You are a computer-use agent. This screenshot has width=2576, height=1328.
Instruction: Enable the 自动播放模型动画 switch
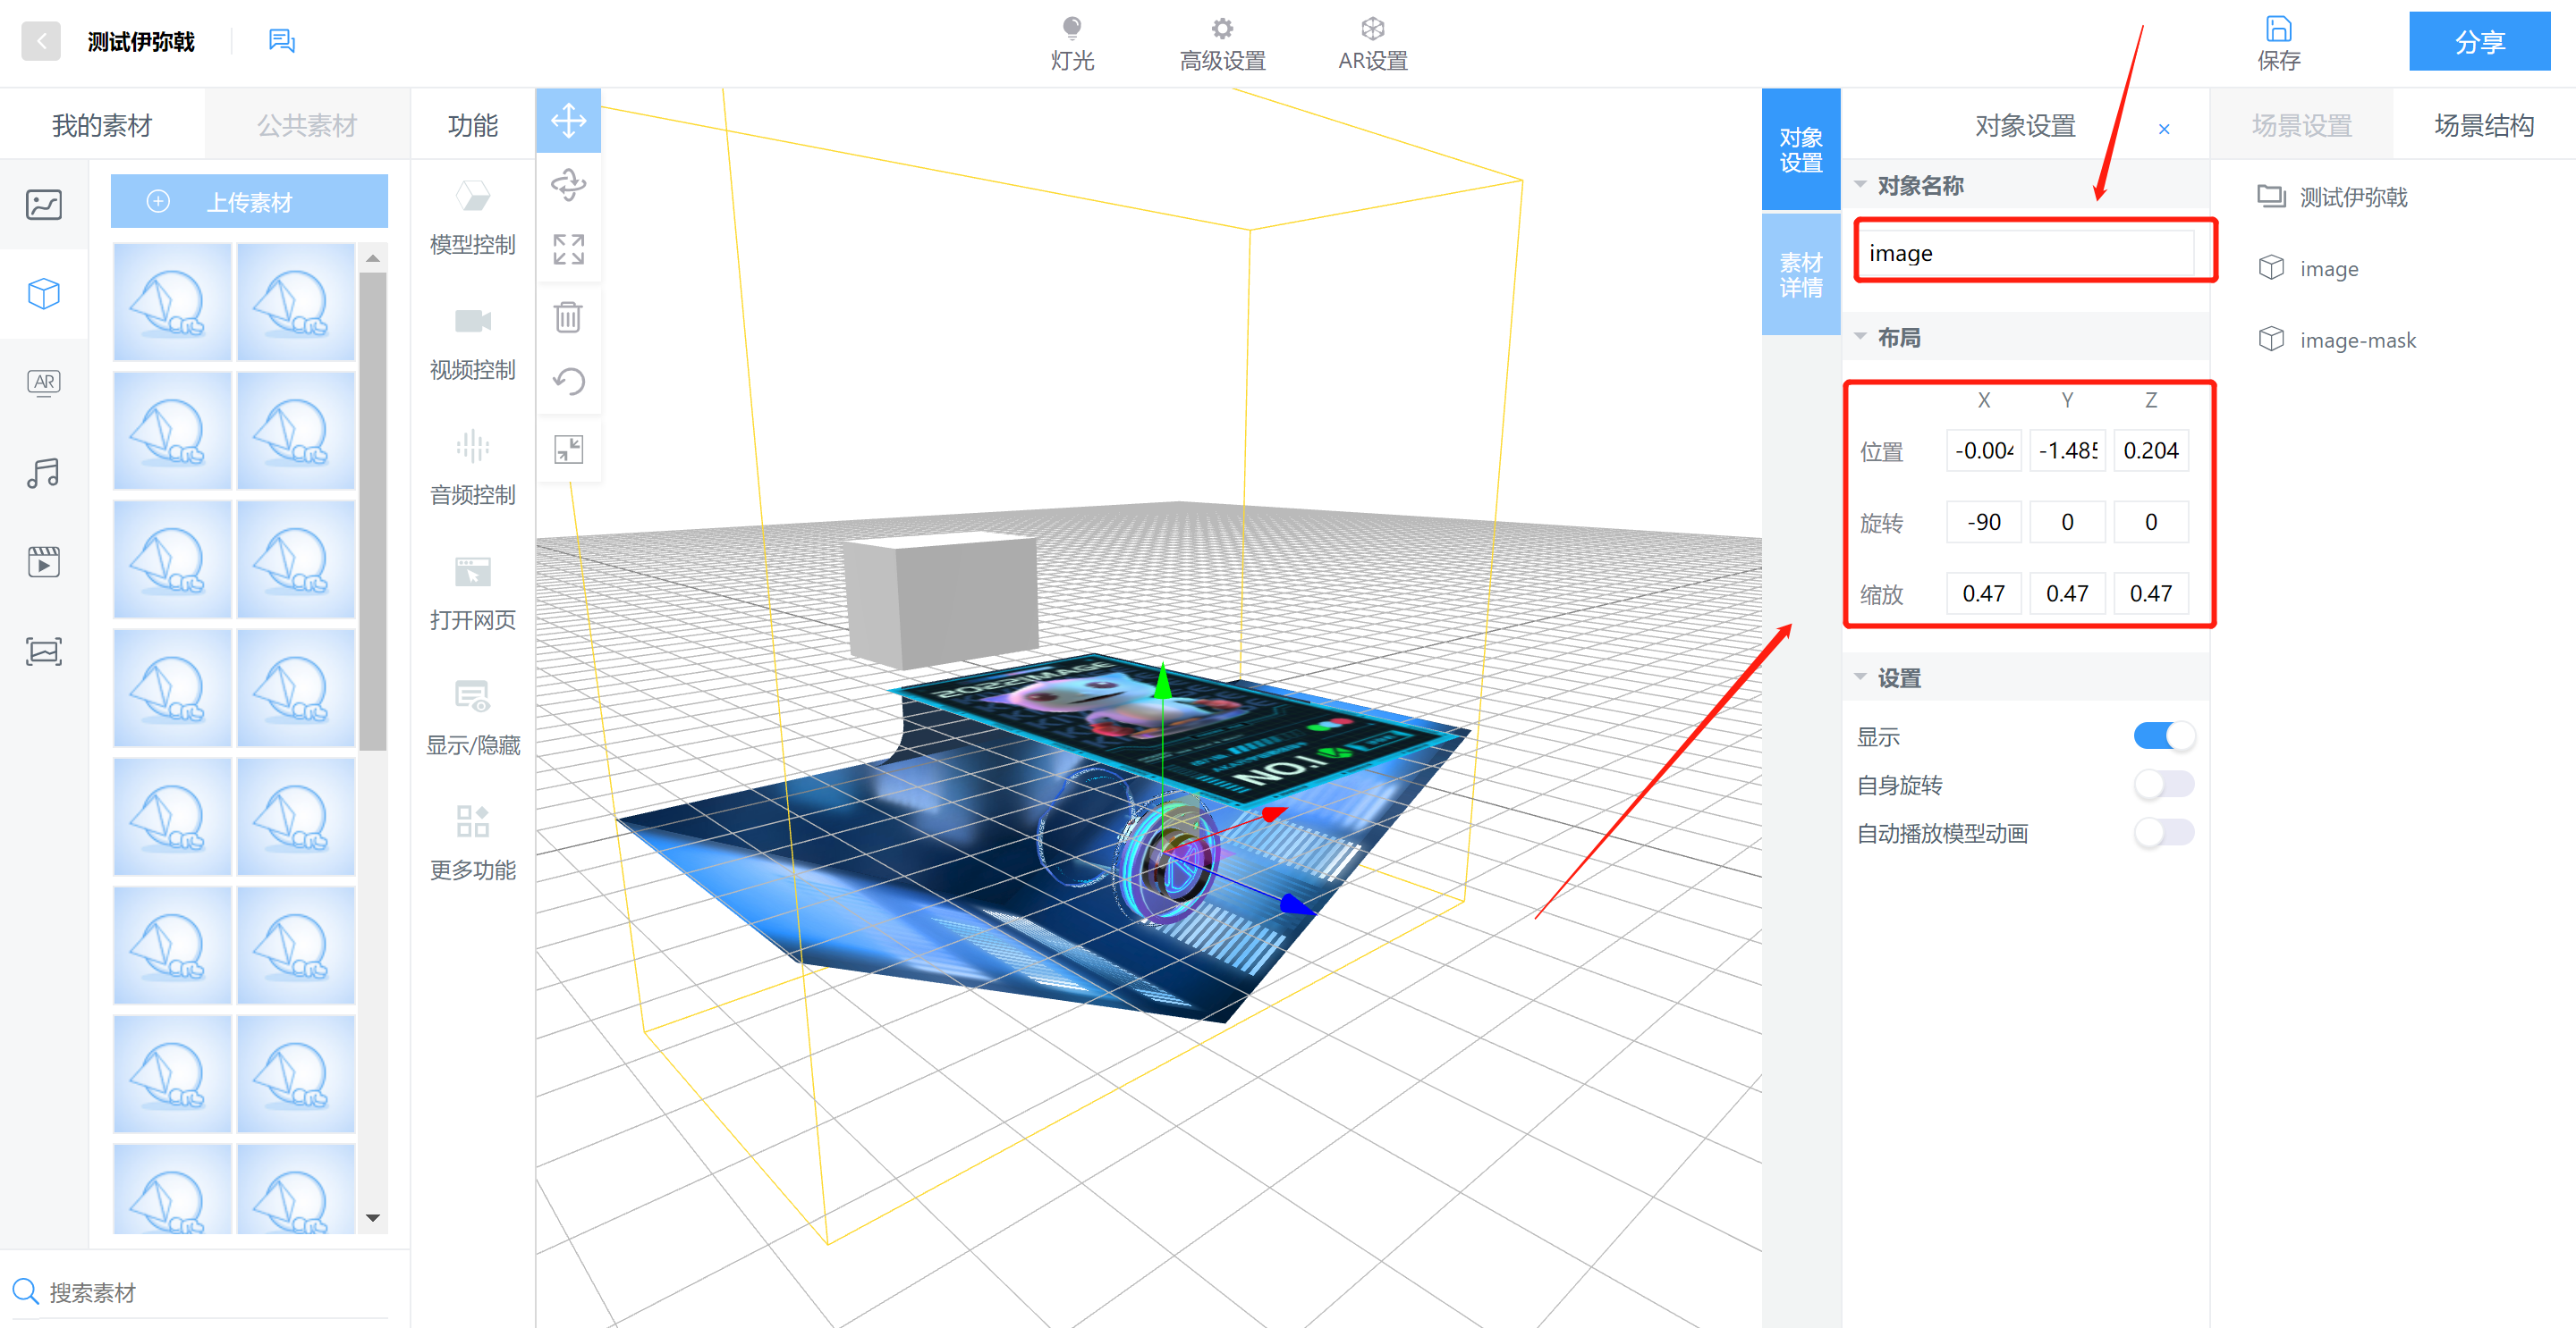click(x=2163, y=832)
